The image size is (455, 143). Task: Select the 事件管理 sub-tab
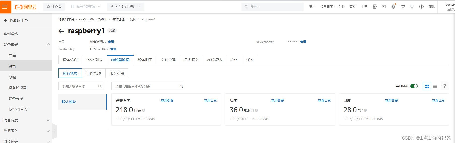pos(93,73)
